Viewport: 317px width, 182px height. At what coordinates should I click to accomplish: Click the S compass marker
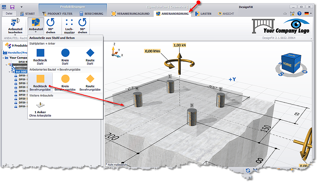pos(281,74)
